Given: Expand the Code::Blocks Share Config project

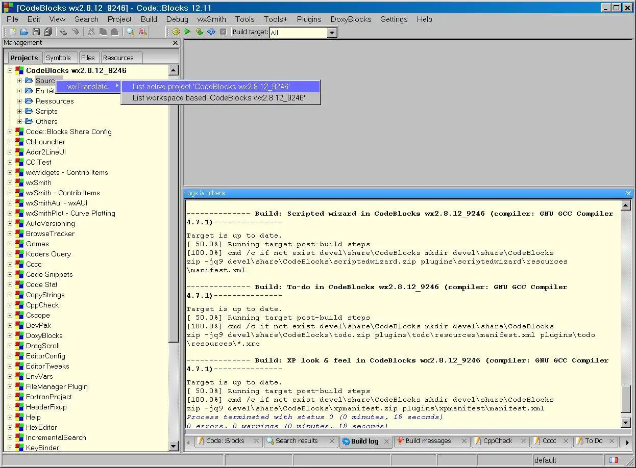Looking at the screenshot, I should click(x=10, y=132).
